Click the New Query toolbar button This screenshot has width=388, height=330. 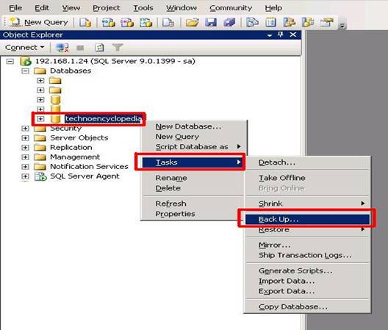pos(39,22)
